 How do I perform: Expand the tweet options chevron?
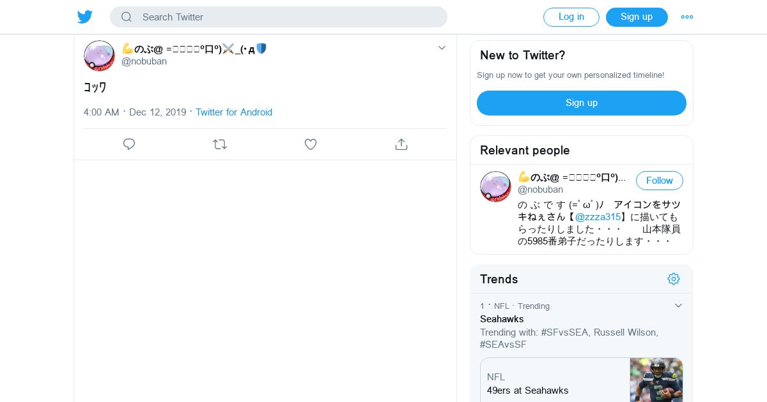coord(442,48)
